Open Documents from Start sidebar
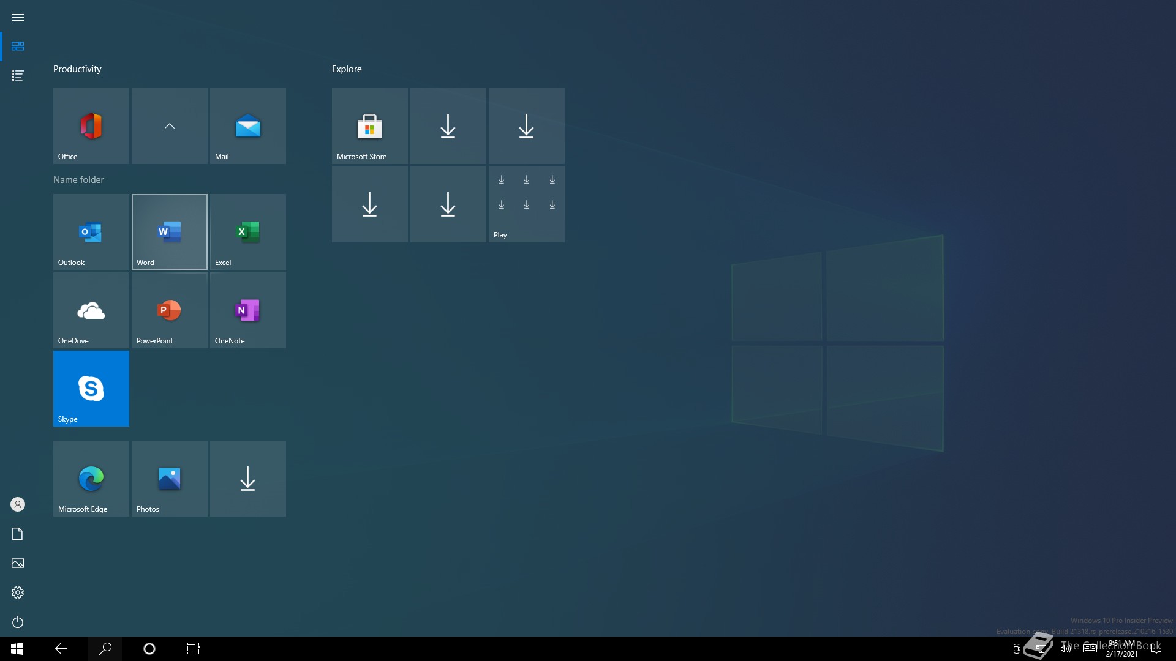 click(18, 534)
